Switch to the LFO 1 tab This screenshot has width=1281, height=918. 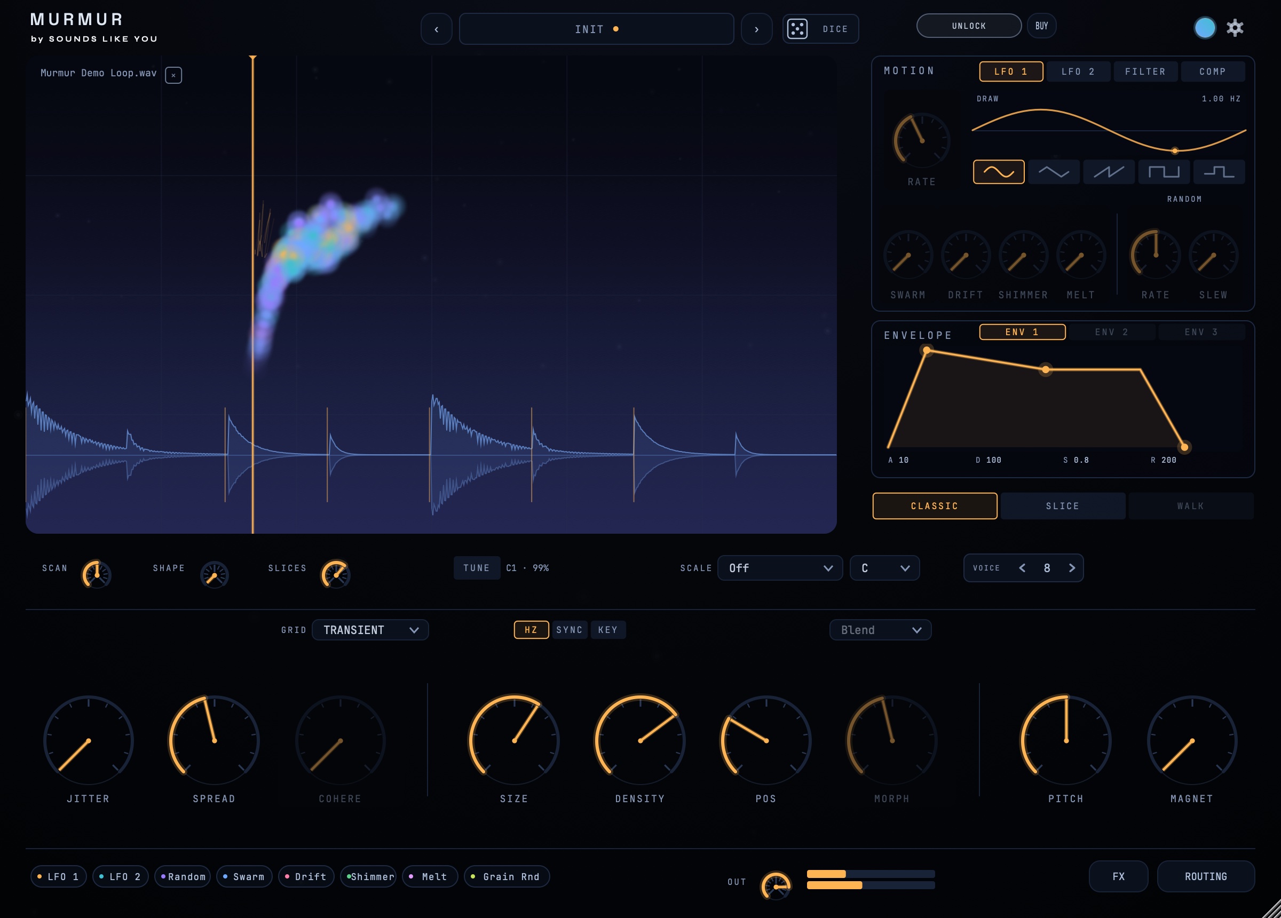1011,72
